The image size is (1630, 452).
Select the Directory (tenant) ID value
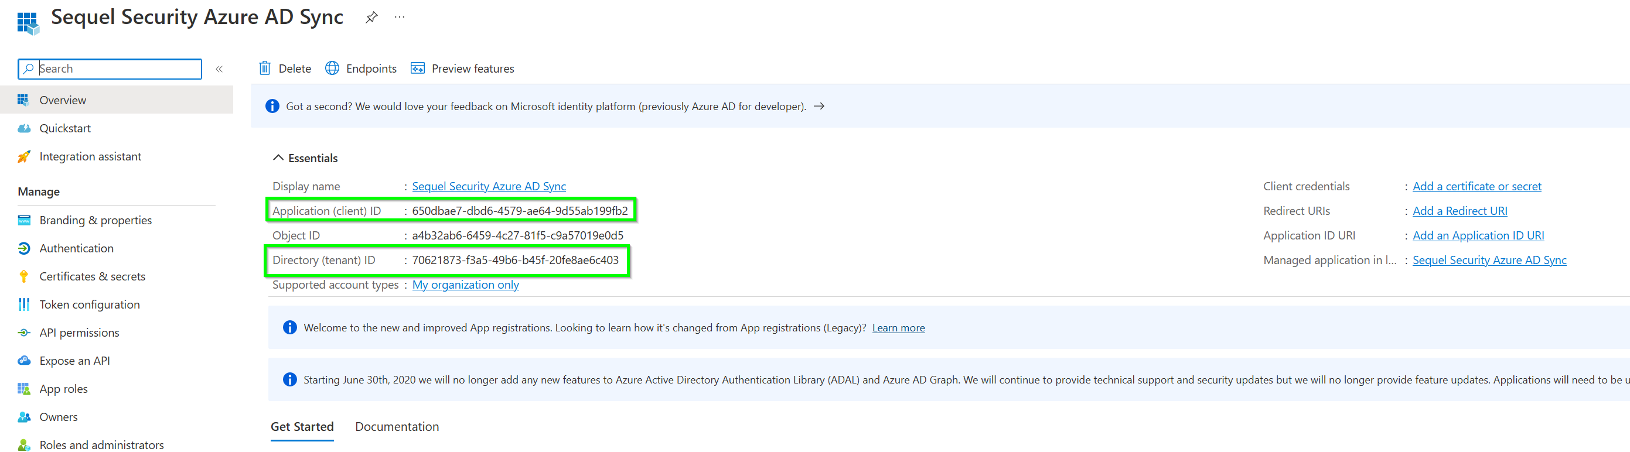point(515,261)
